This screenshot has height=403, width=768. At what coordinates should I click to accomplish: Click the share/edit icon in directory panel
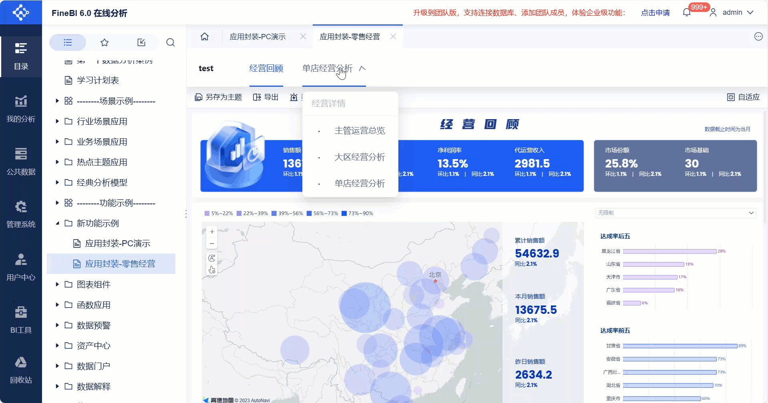pyautogui.click(x=141, y=42)
